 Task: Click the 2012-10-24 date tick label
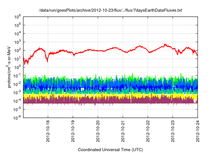(198, 131)
